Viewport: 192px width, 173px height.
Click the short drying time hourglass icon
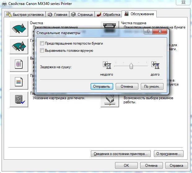point(107,65)
